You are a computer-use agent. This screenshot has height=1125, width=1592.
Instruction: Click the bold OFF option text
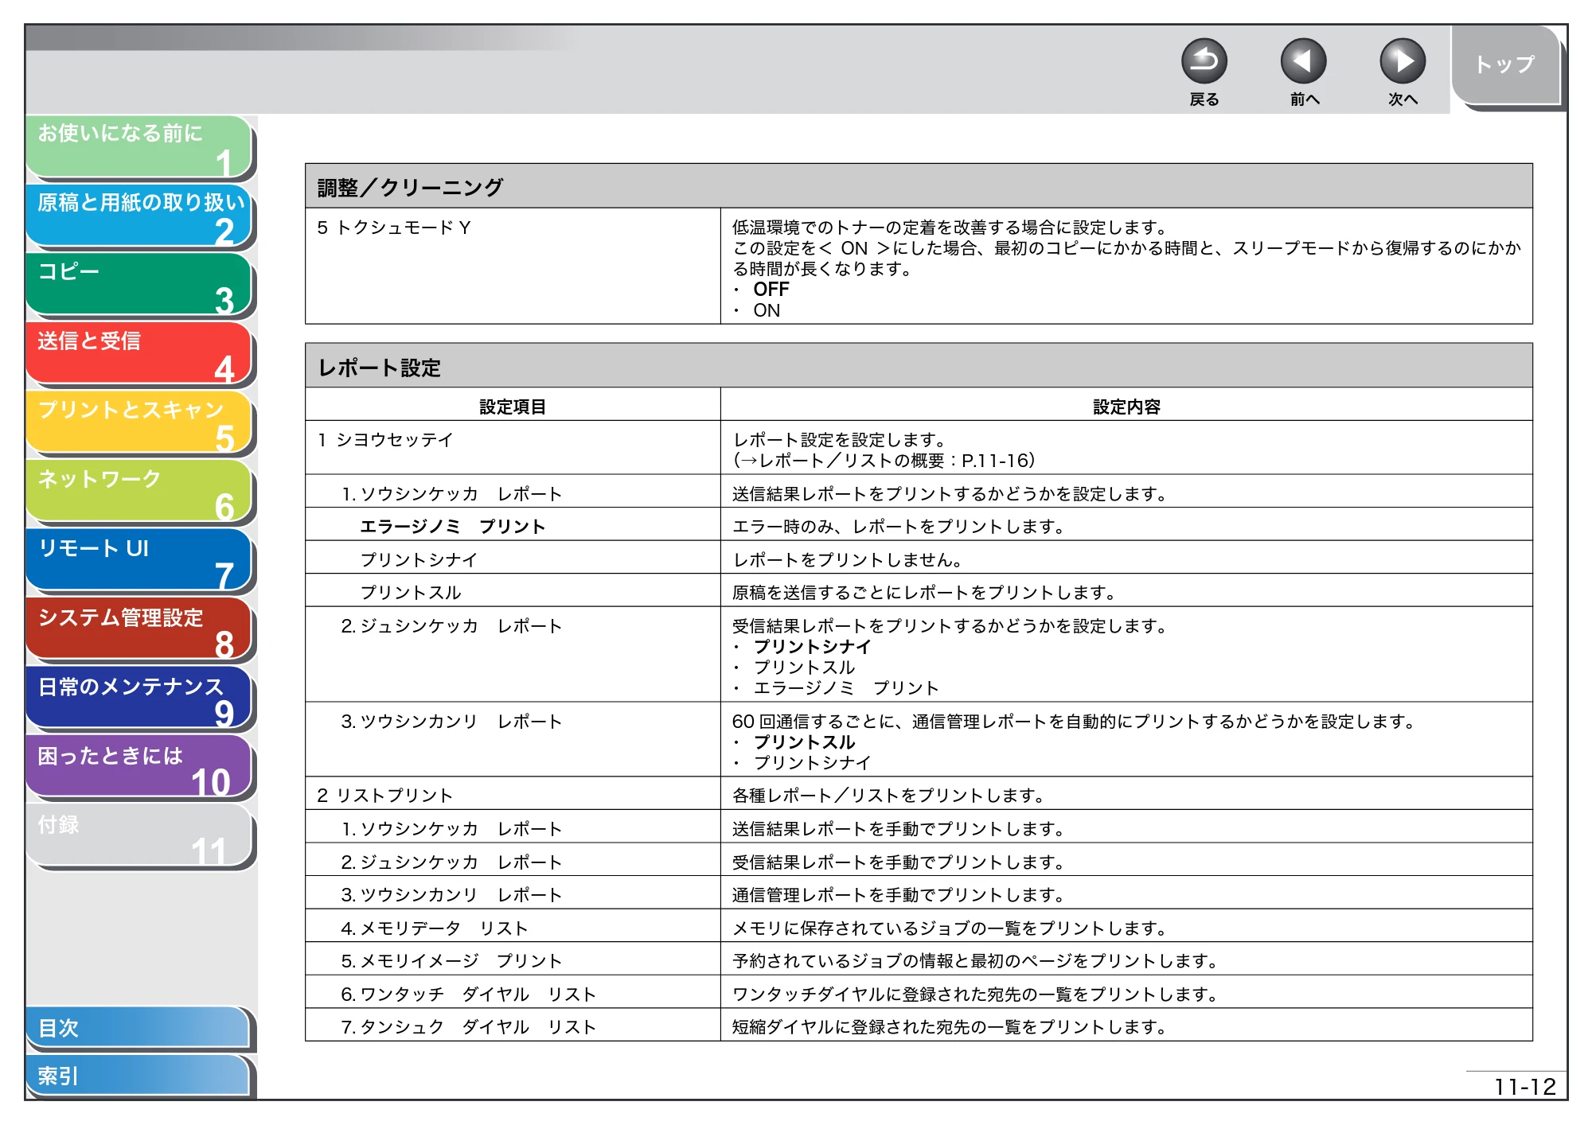[771, 290]
